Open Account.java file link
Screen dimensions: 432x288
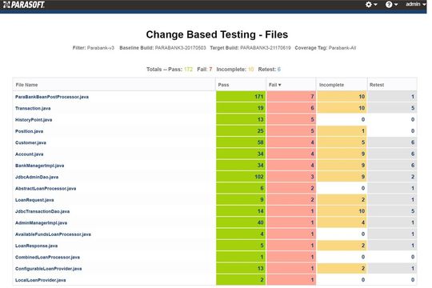30,154
